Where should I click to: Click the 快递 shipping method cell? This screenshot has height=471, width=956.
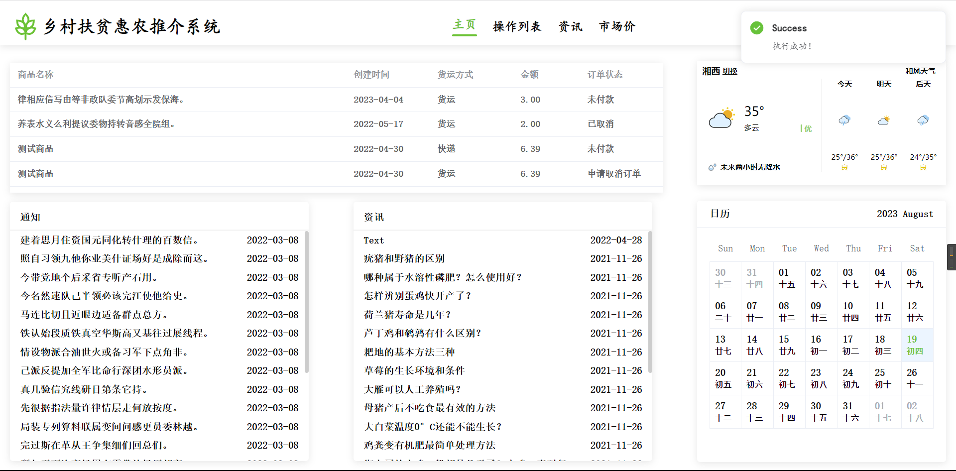point(446,149)
